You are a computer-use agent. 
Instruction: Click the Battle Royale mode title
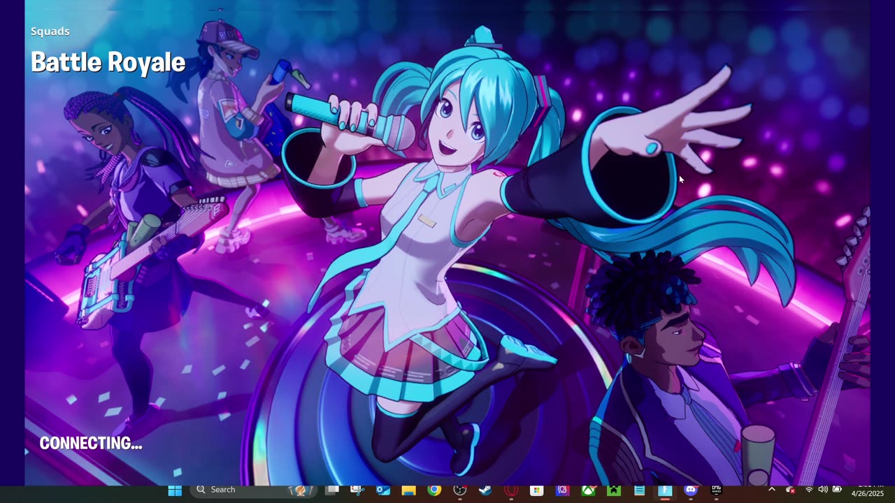coord(108,62)
